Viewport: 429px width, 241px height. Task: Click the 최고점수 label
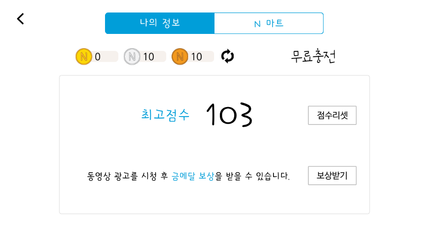pyautogui.click(x=165, y=115)
